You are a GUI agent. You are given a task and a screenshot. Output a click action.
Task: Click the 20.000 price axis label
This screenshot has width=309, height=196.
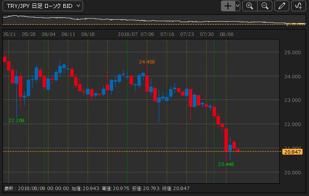(293, 173)
